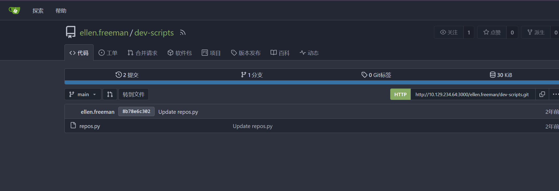Open the 探索 explore menu item
Screen dimensions: 559x191
38,11
